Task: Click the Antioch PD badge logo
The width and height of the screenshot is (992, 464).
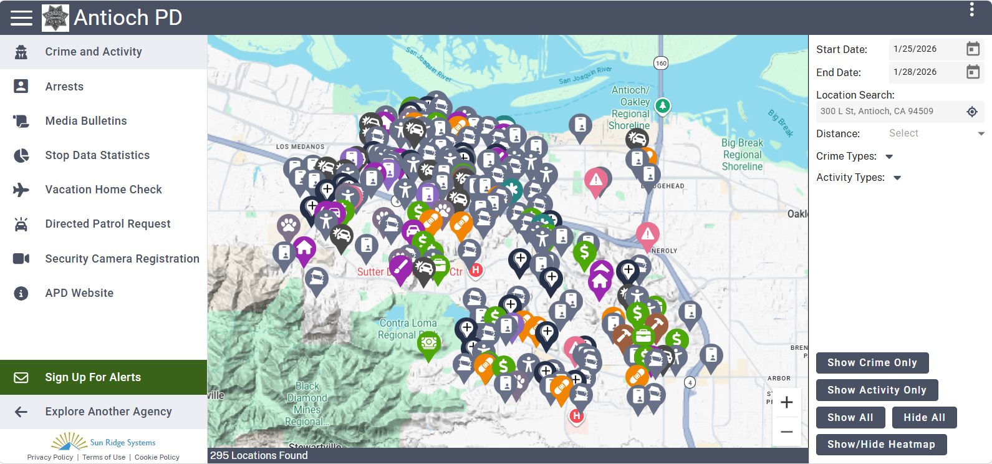Action: 55,17
